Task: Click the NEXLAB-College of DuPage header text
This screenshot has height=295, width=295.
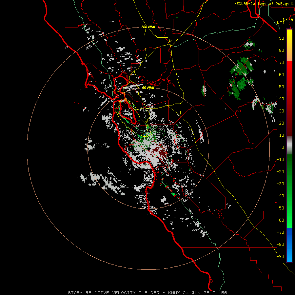Action: pyautogui.click(x=264, y=4)
